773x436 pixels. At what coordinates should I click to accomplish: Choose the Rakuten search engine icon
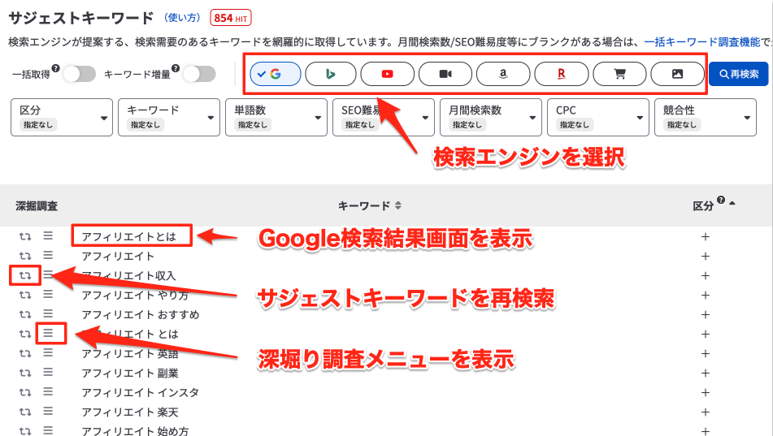pyautogui.click(x=561, y=74)
